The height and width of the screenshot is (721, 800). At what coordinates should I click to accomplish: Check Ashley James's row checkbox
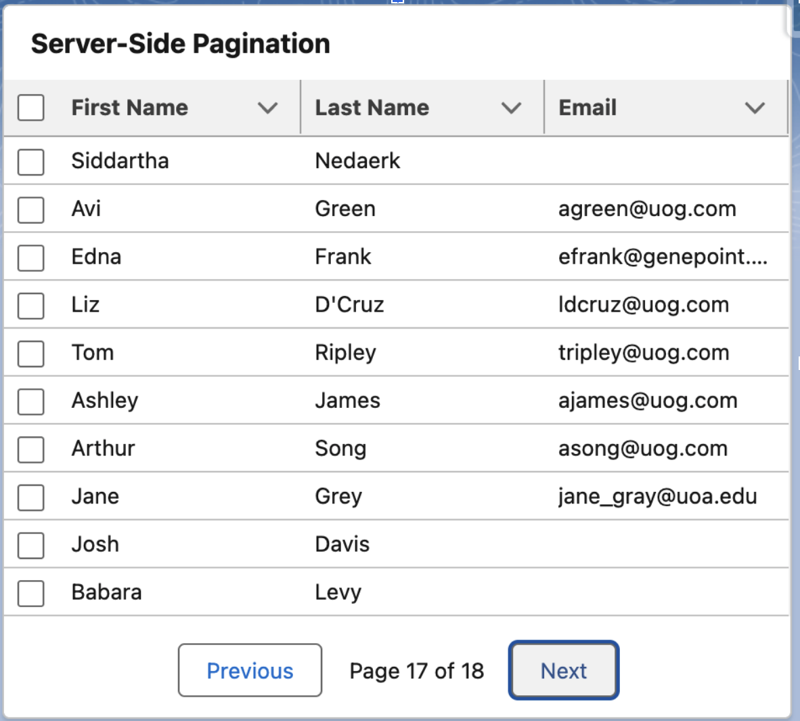click(x=30, y=400)
